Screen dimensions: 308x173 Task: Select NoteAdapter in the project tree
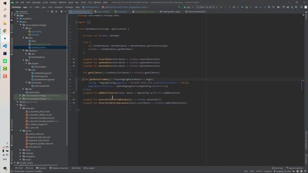40,67
